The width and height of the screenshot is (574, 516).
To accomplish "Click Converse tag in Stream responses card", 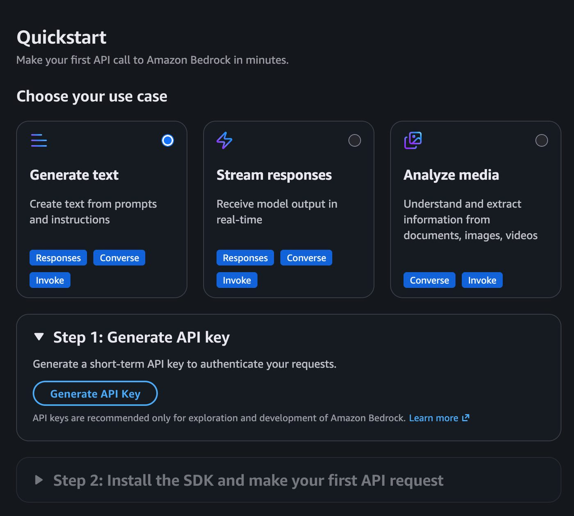I will coord(306,258).
